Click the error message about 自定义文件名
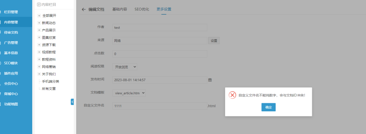Viewport: 366px width, 134px height. (272, 95)
